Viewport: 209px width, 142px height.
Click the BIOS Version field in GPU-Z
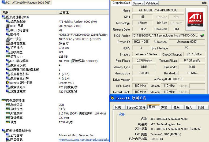pyautogui.click(x=165, y=35)
